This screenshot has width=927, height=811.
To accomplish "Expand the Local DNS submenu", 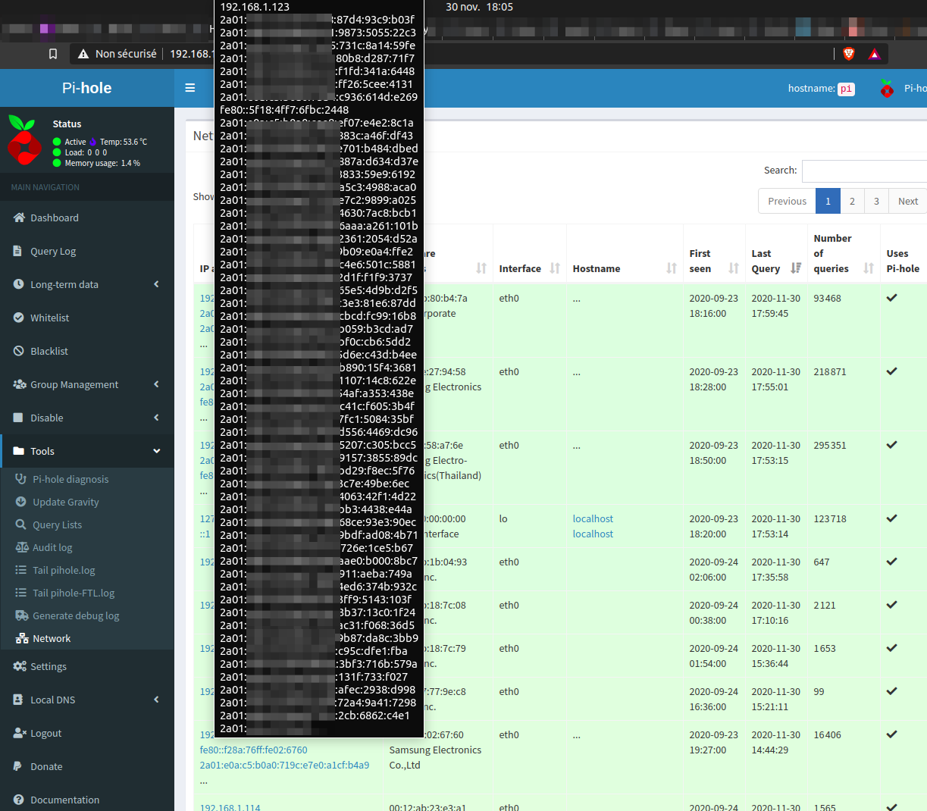I will pyautogui.click(x=87, y=700).
